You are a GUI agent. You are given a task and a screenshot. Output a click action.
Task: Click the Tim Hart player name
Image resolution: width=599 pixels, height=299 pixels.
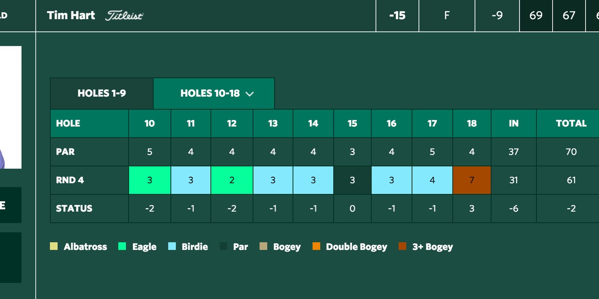71,15
